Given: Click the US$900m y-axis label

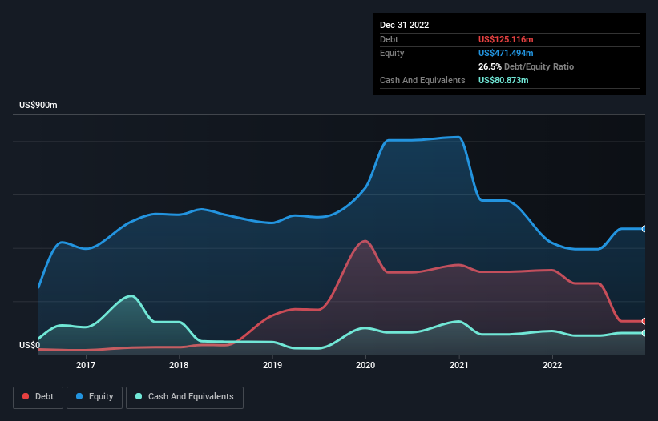Looking at the screenshot, I should click(x=38, y=105).
